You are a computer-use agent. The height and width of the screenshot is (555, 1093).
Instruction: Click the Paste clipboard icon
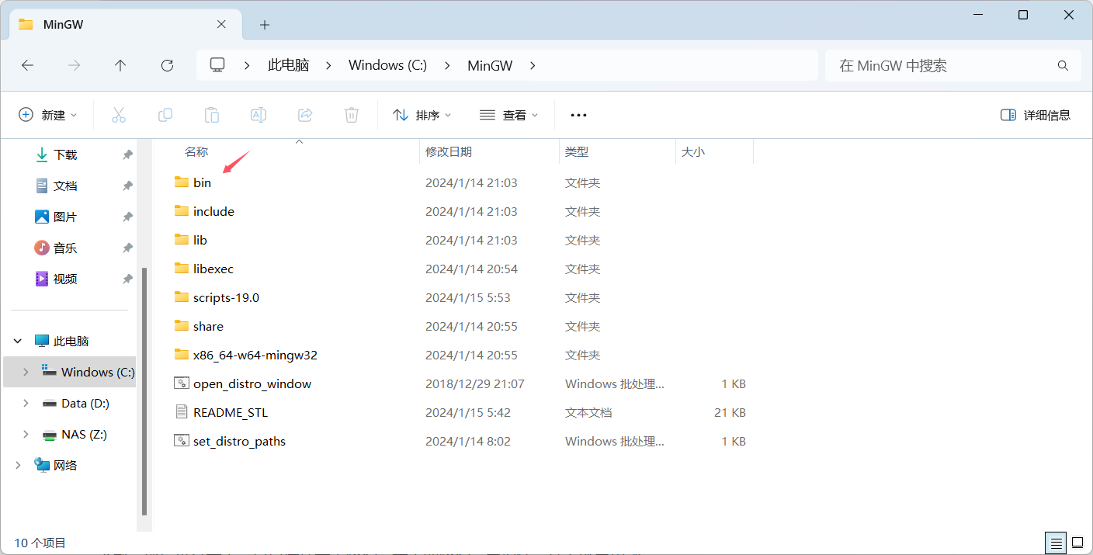pos(212,115)
